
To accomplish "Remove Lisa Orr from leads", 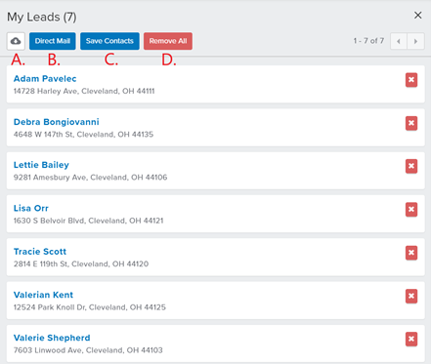I will 411,210.
